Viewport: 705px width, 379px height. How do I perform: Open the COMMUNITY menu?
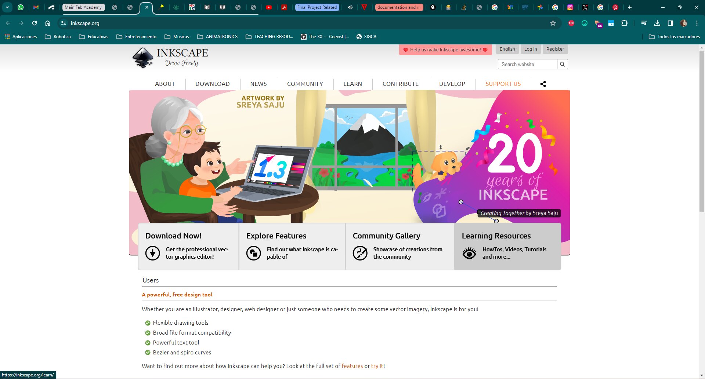coord(305,84)
